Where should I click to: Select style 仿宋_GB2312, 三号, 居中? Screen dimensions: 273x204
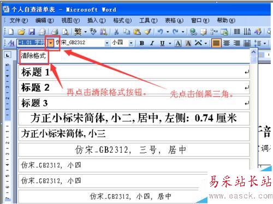[134, 150]
